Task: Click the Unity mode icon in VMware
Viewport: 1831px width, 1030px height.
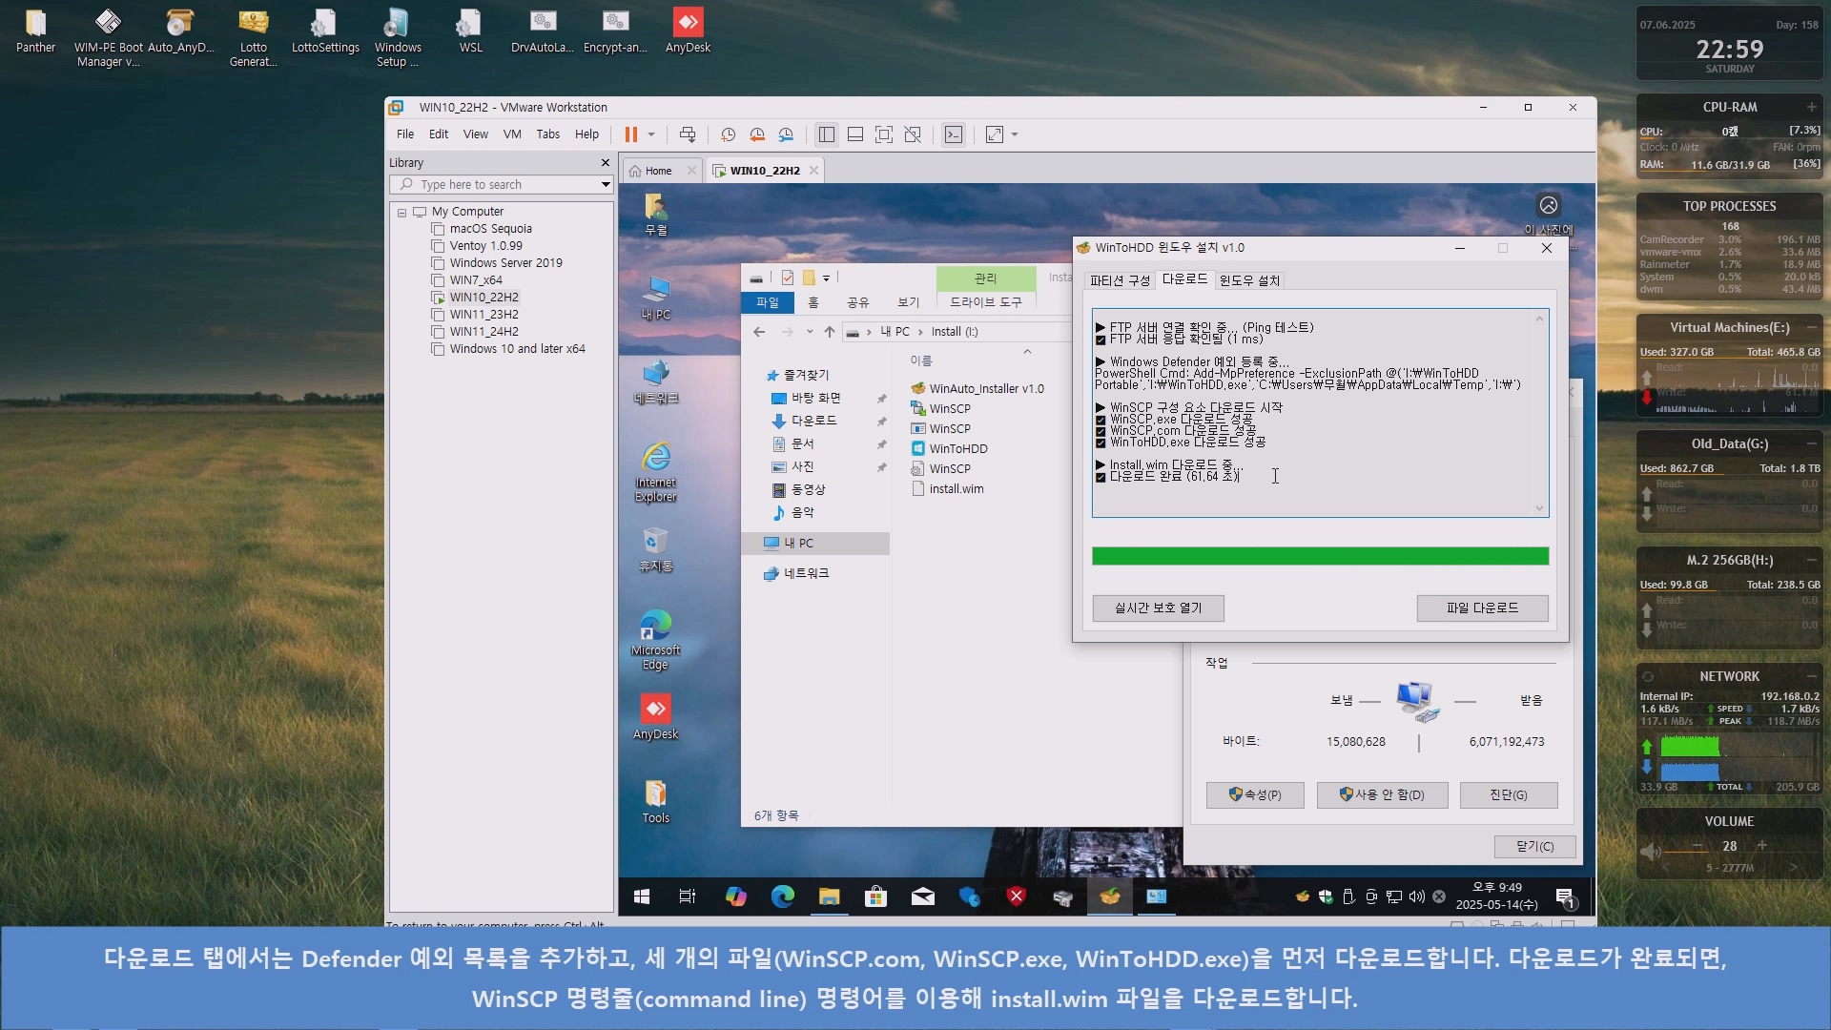Action: pyautogui.click(x=913, y=134)
